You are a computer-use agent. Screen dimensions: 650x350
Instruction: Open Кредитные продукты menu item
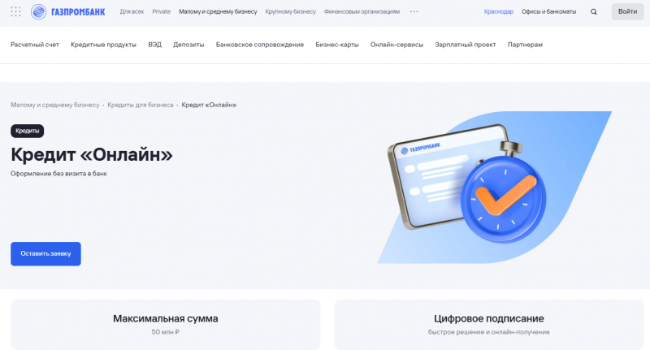click(x=104, y=45)
